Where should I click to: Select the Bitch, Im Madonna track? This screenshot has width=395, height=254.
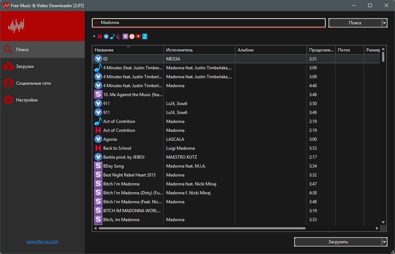[121, 220]
